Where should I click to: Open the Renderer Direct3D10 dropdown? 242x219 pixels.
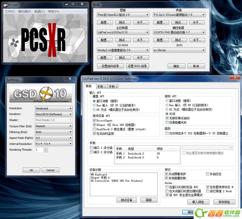point(53,114)
